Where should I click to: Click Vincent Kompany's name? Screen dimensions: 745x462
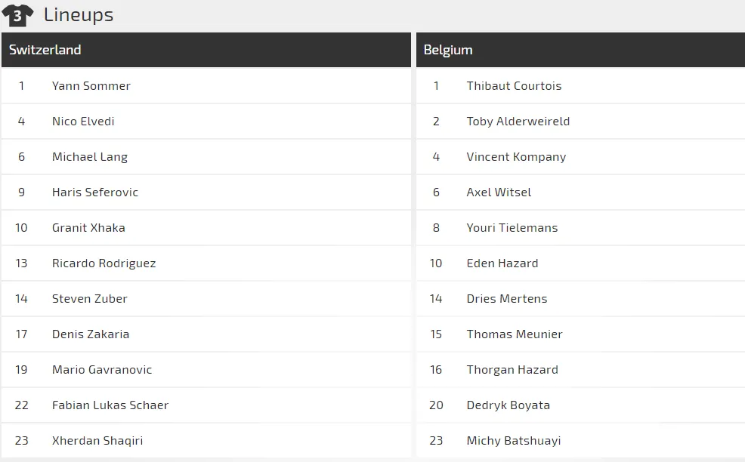click(x=516, y=157)
